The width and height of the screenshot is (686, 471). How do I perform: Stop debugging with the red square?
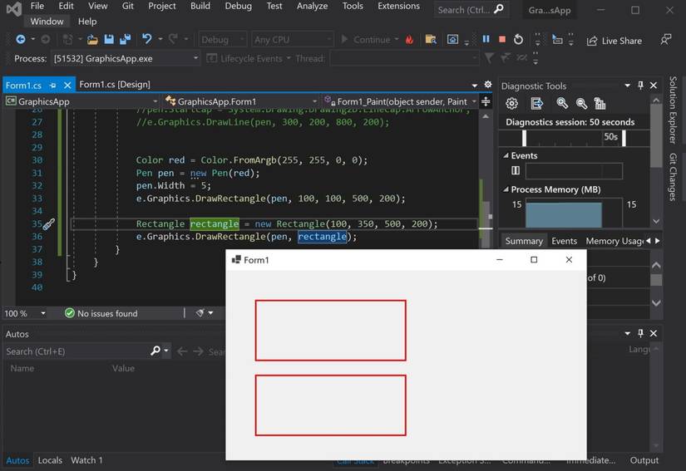click(x=502, y=39)
